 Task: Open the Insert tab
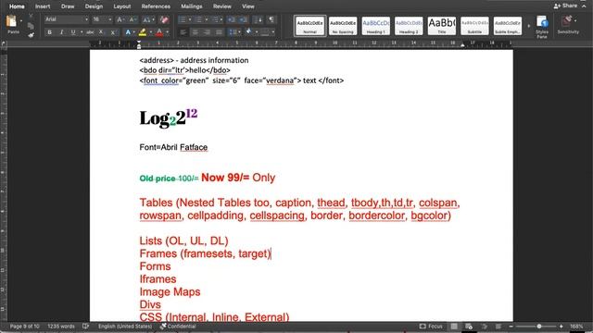[43, 6]
